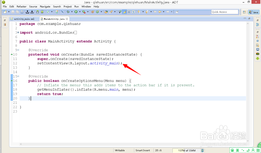
Task: Click the Previous Annotation icon
Action: coord(147,12)
